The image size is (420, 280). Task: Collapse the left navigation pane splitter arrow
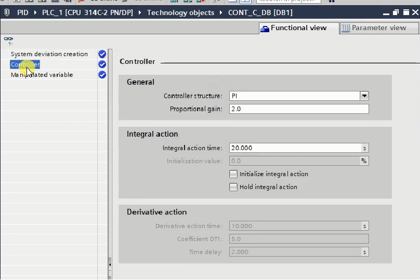(109, 264)
